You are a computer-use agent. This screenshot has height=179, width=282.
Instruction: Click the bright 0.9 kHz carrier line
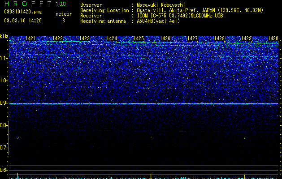tap(143, 104)
